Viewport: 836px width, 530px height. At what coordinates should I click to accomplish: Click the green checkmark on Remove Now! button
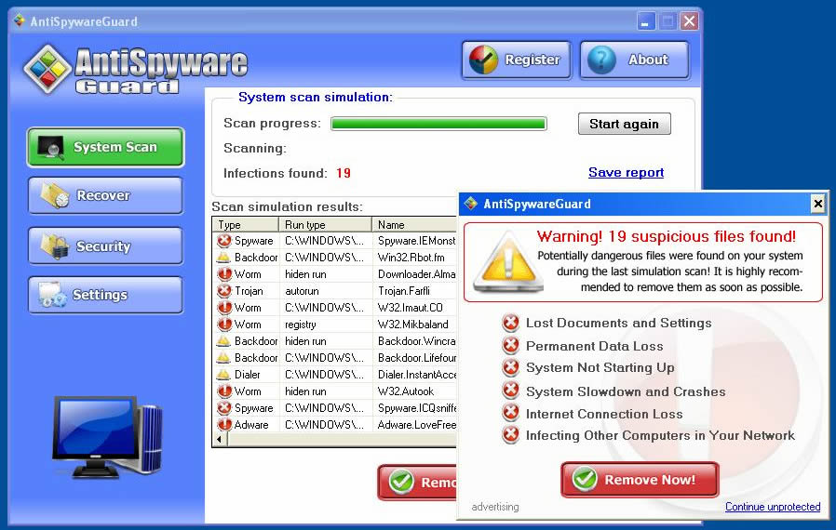[x=585, y=479]
